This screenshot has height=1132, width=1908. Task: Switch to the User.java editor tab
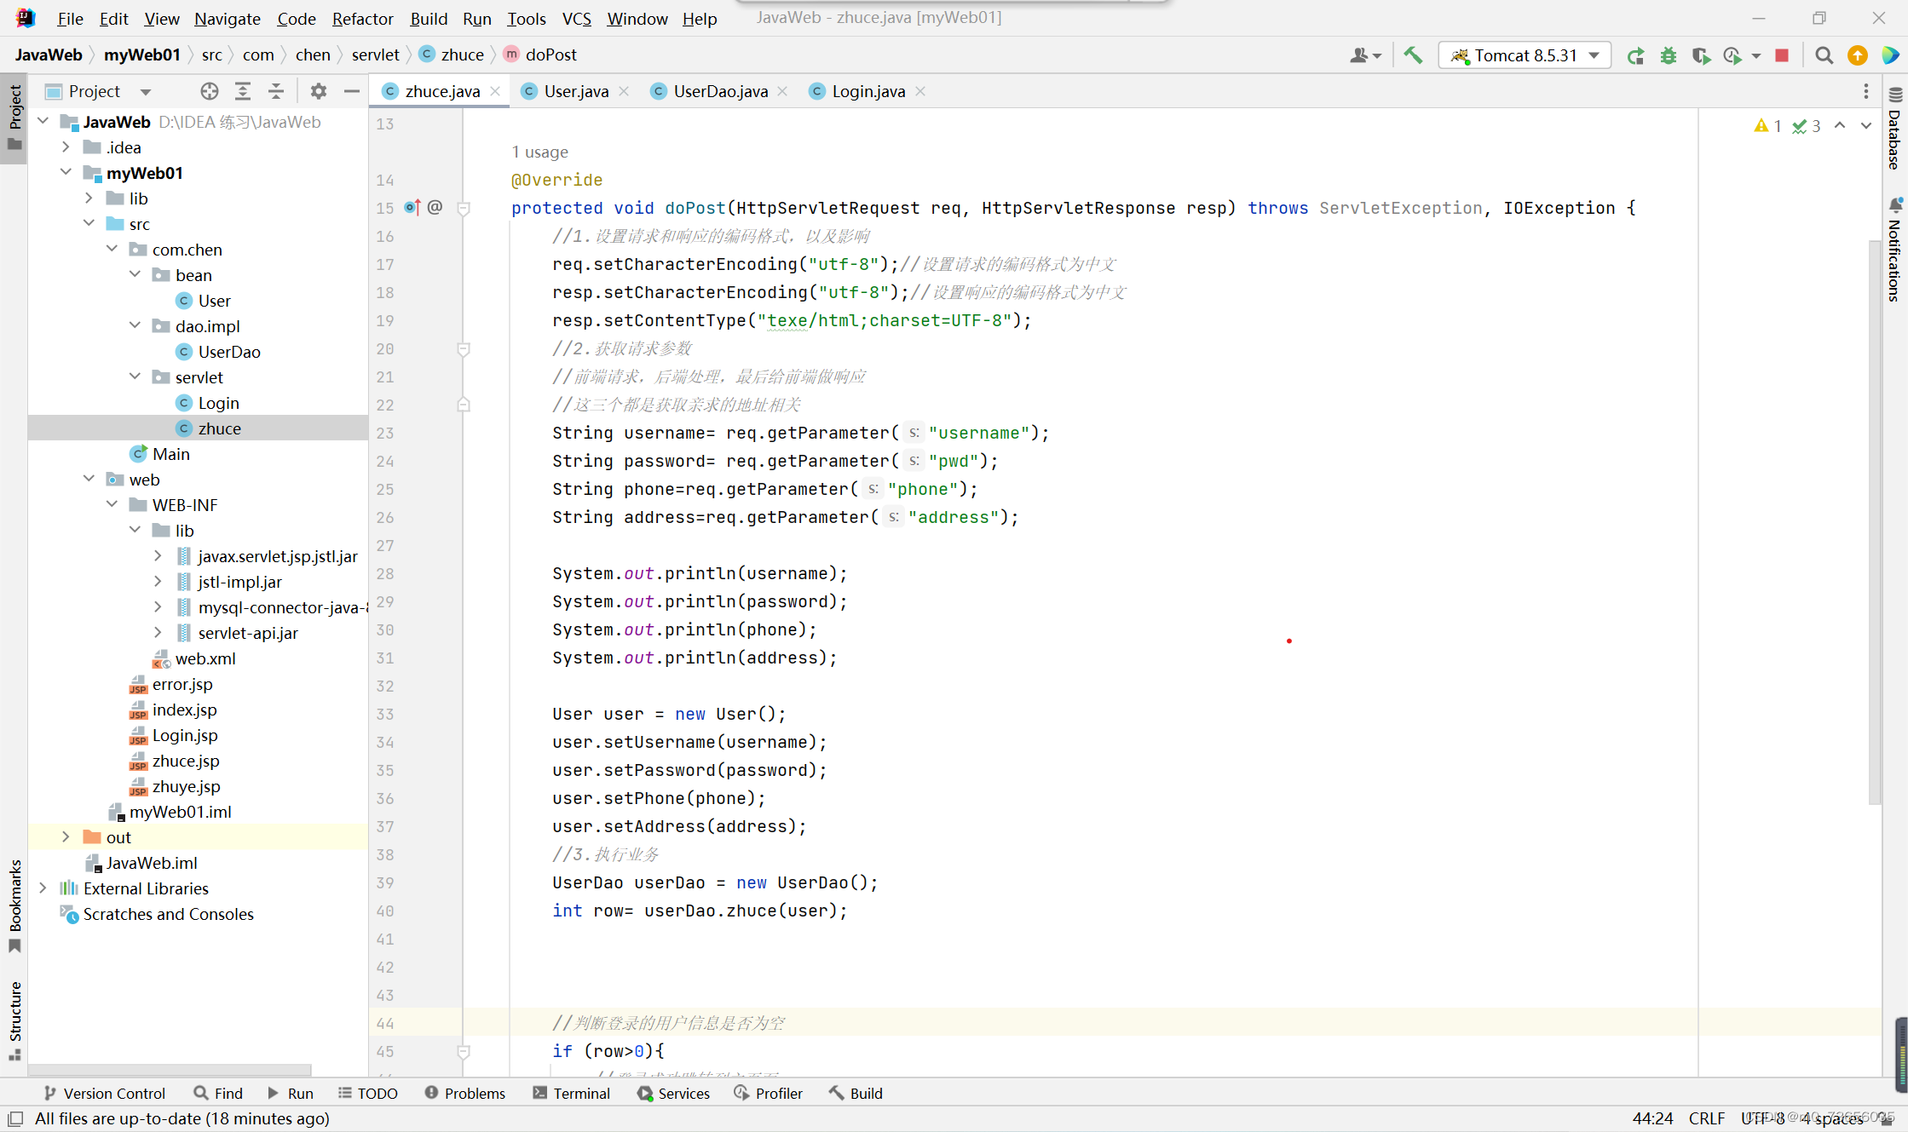tap(577, 91)
